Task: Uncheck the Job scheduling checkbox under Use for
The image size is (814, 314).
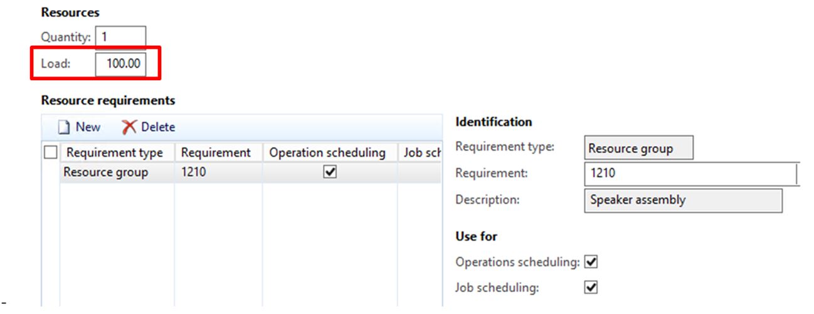Action: (591, 288)
